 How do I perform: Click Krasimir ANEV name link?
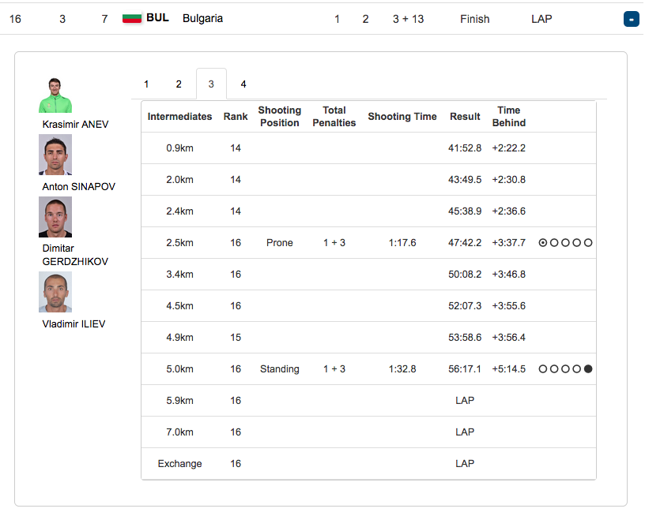(x=75, y=125)
